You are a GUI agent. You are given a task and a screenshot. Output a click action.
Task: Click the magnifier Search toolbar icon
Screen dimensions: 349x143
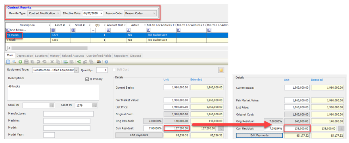point(14,62)
